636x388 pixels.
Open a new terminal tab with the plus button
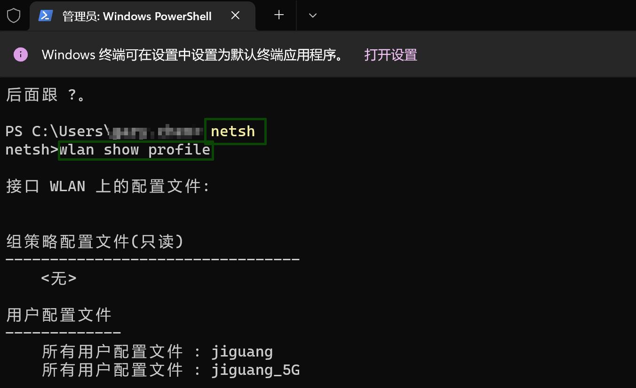[x=278, y=15]
